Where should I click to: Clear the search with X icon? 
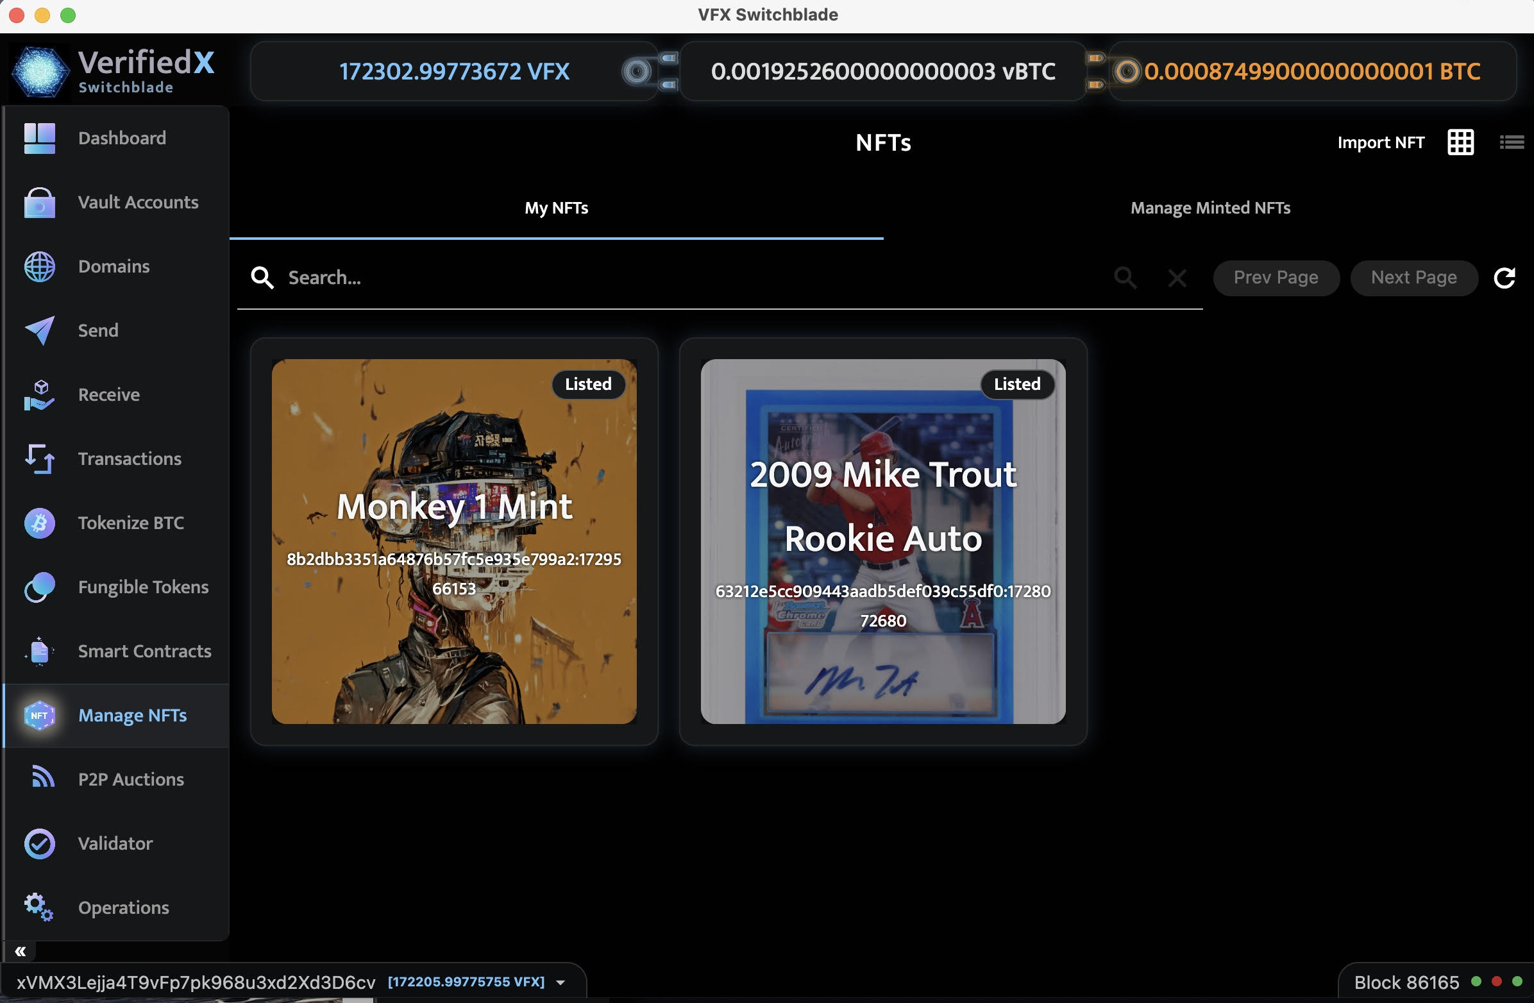coord(1177,278)
